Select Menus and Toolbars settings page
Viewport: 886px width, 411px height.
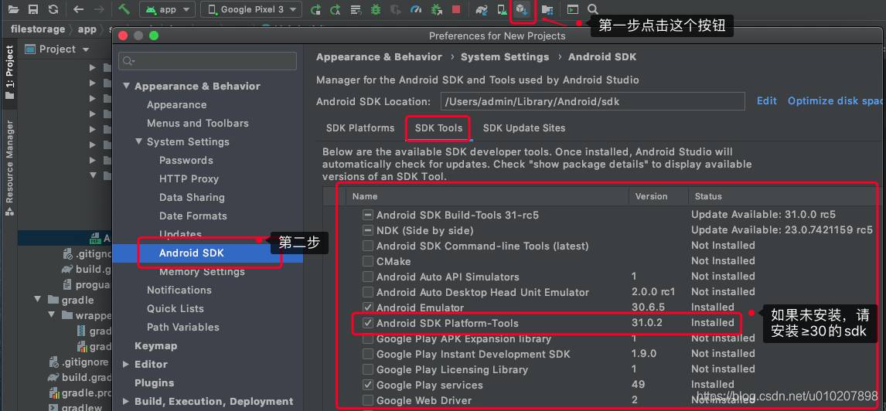pos(197,123)
